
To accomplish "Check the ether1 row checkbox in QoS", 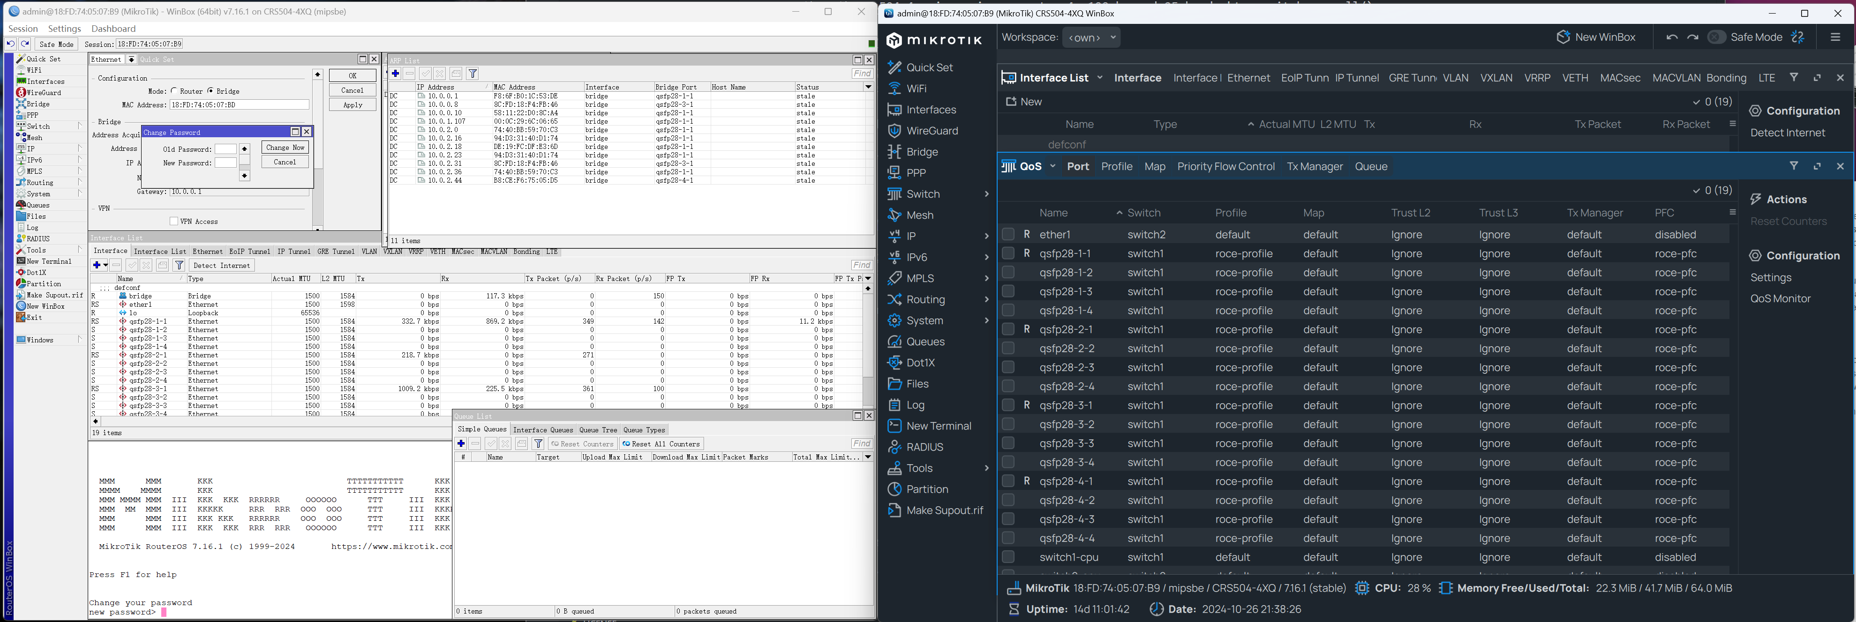I will point(1008,235).
